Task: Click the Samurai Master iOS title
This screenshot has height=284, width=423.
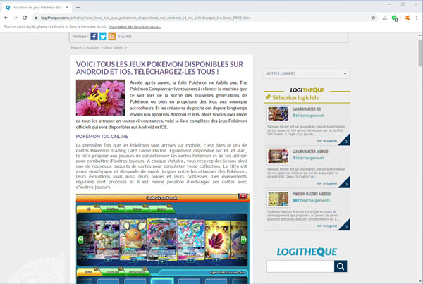Action: (307, 109)
